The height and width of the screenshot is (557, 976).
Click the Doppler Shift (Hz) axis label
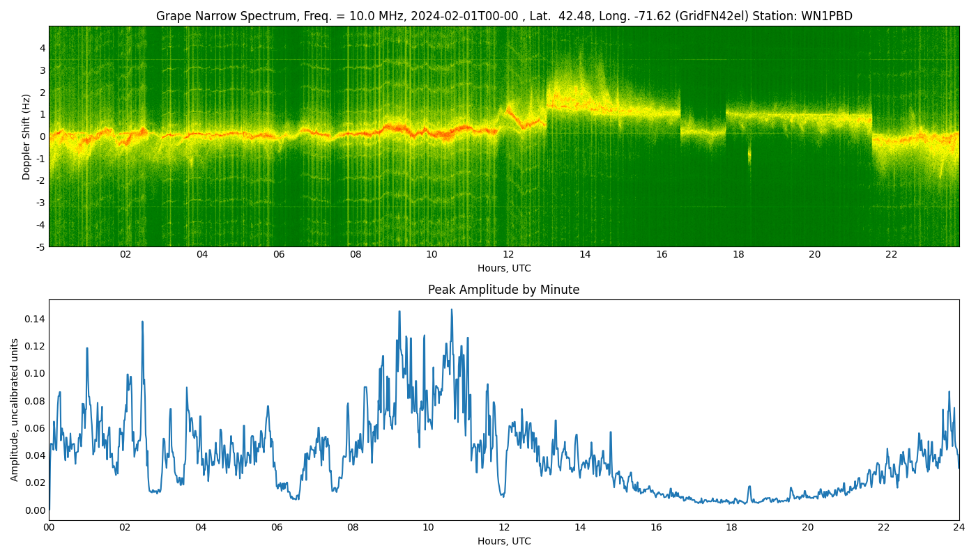point(26,136)
